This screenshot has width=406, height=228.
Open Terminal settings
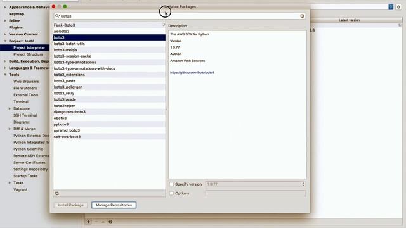click(x=21, y=102)
